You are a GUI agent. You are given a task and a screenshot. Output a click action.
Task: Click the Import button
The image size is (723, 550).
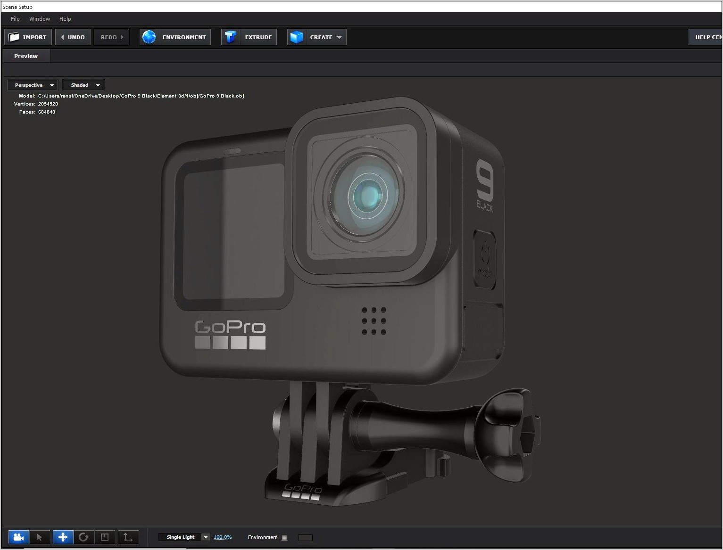[x=28, y=37]
